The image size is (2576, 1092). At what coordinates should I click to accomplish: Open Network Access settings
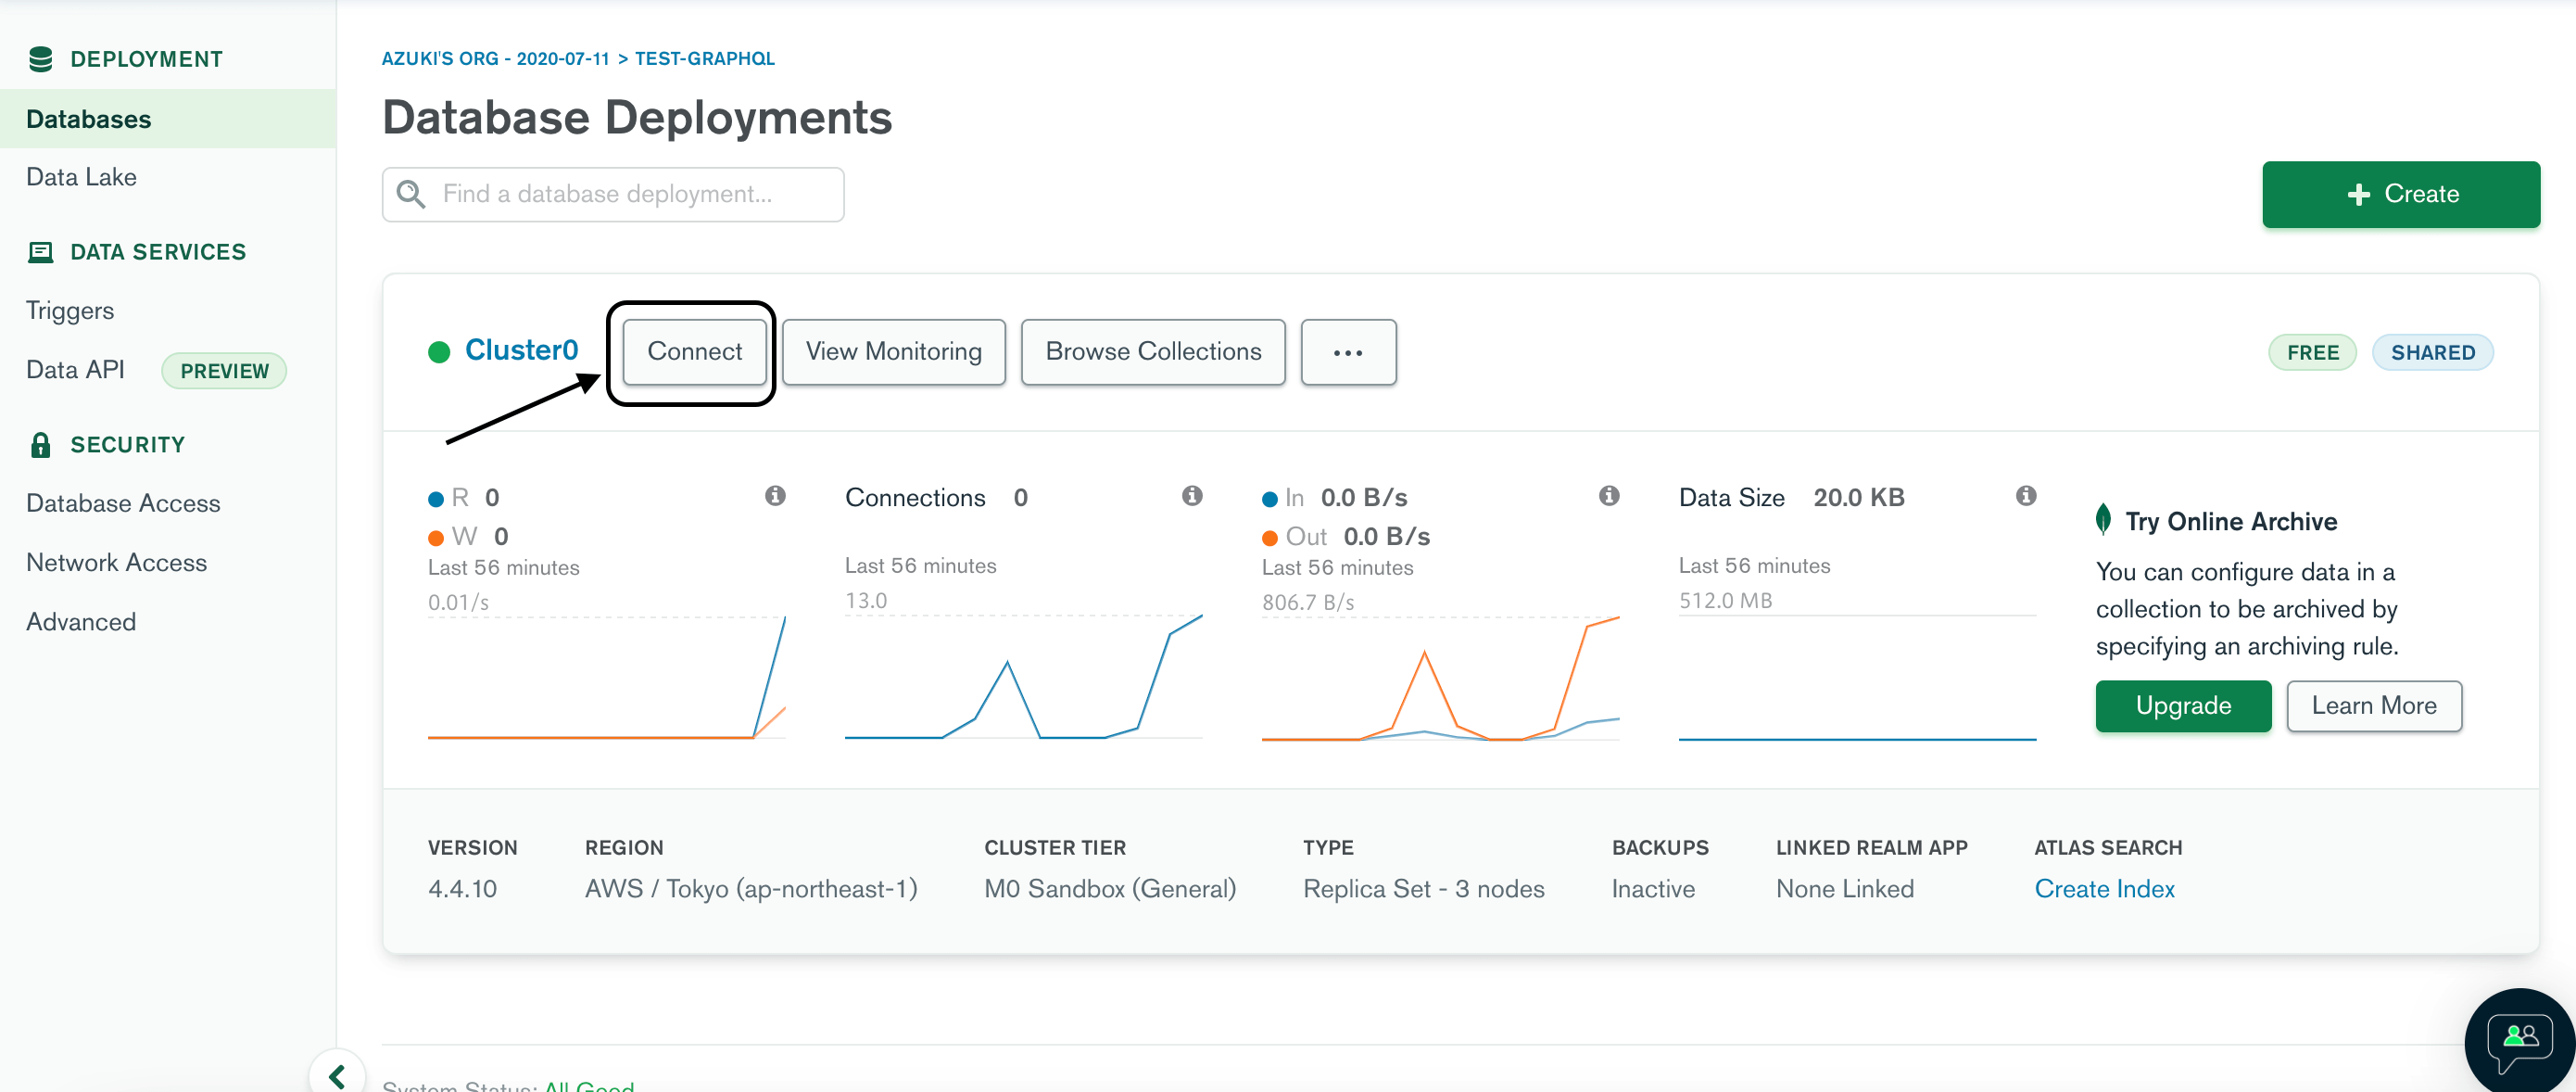point(117,563)
